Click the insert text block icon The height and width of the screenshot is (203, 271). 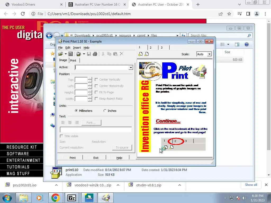[70, 54]
